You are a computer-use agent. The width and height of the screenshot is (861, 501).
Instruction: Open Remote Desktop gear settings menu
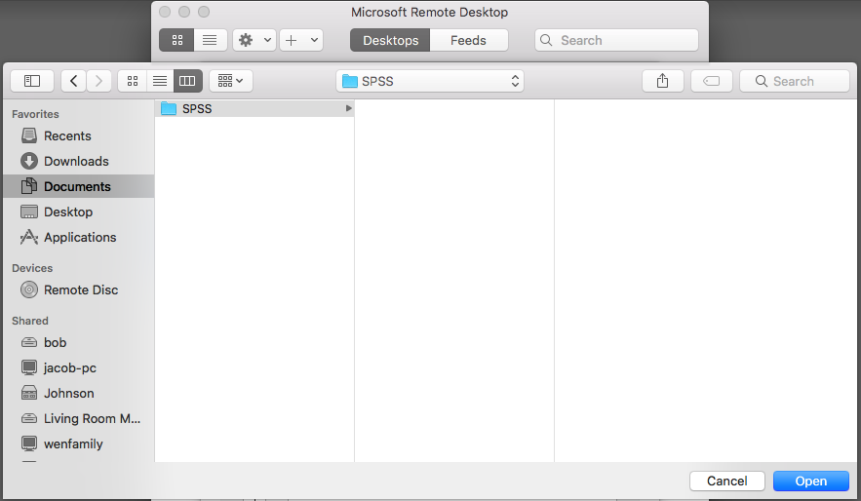[254, 40]
